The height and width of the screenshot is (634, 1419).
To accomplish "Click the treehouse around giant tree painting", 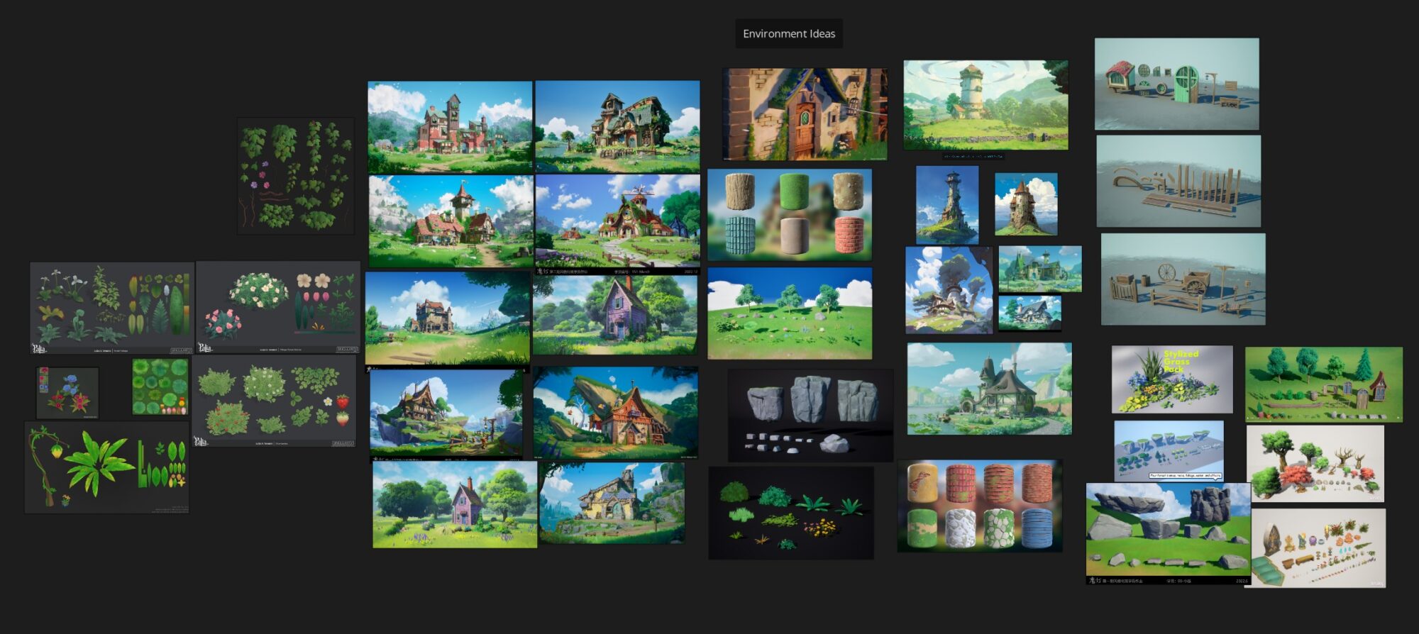I will (x=949, y=290).
